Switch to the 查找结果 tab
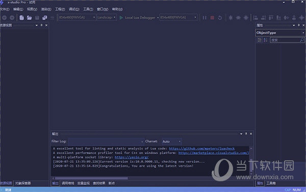The height and width of the screenshot is (192, 306). pos(99,183)
